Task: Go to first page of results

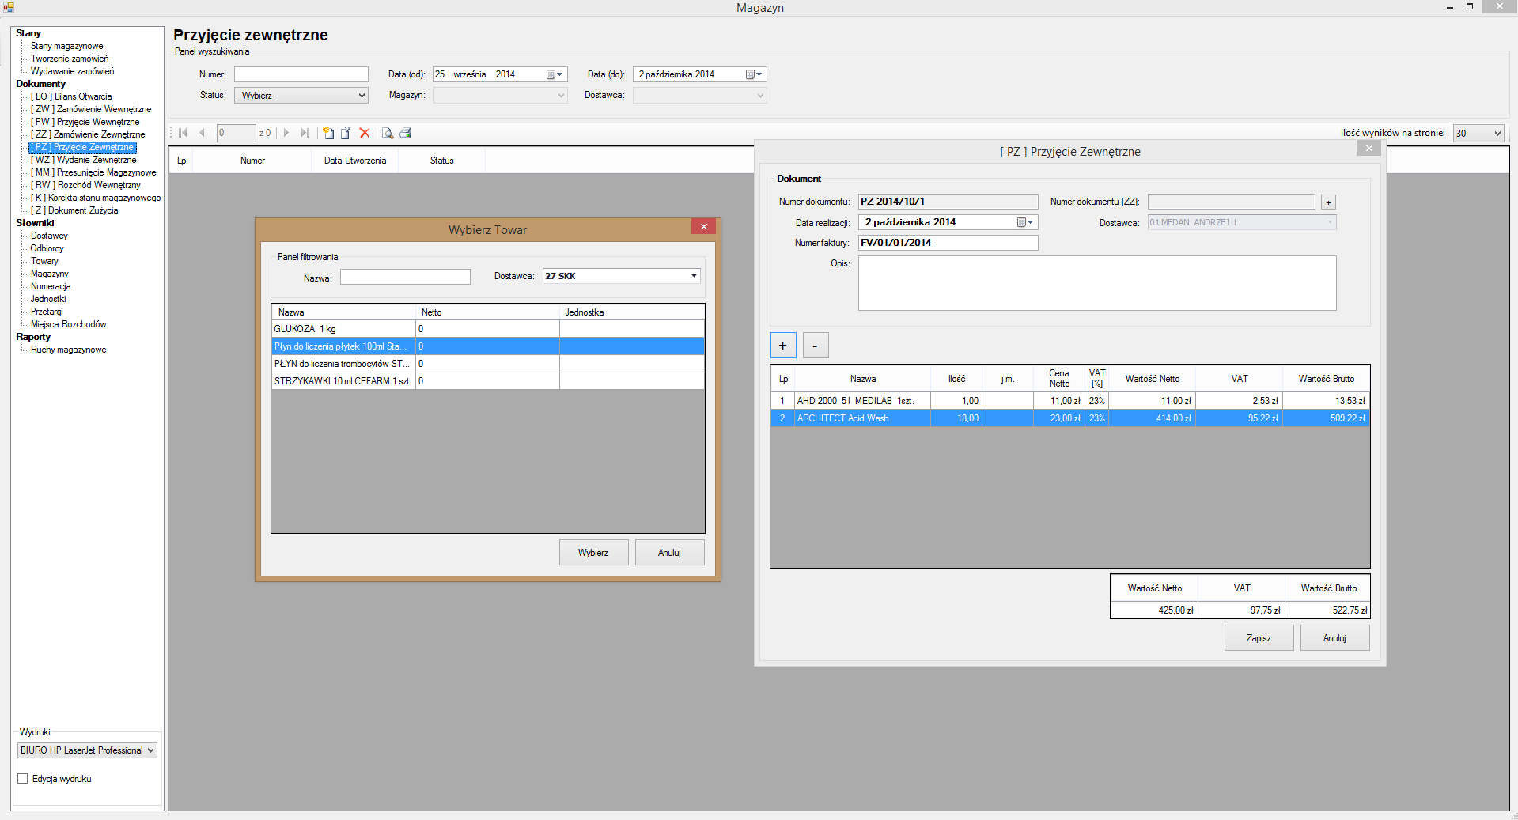Action: click(x=184, y=133)
